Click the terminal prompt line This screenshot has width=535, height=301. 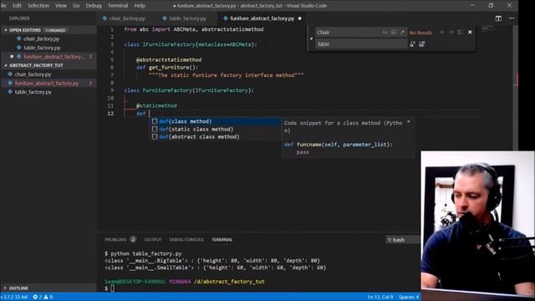tap(110, 288)
